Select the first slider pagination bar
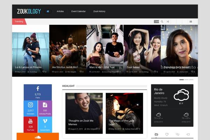Image resolution: width=210 pixels, height=140 pixels. coord(181,79)
